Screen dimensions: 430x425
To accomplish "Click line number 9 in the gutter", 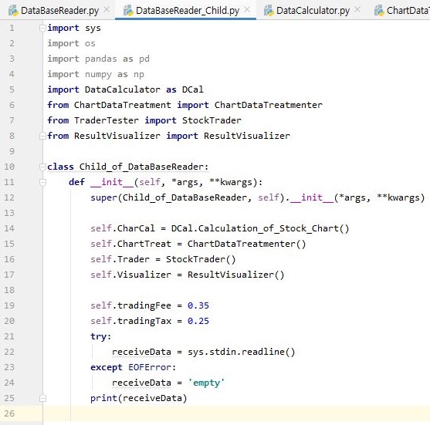I will click(12, 151).
